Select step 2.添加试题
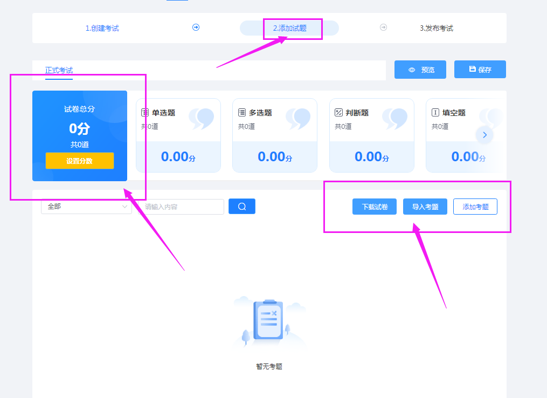 289,28
